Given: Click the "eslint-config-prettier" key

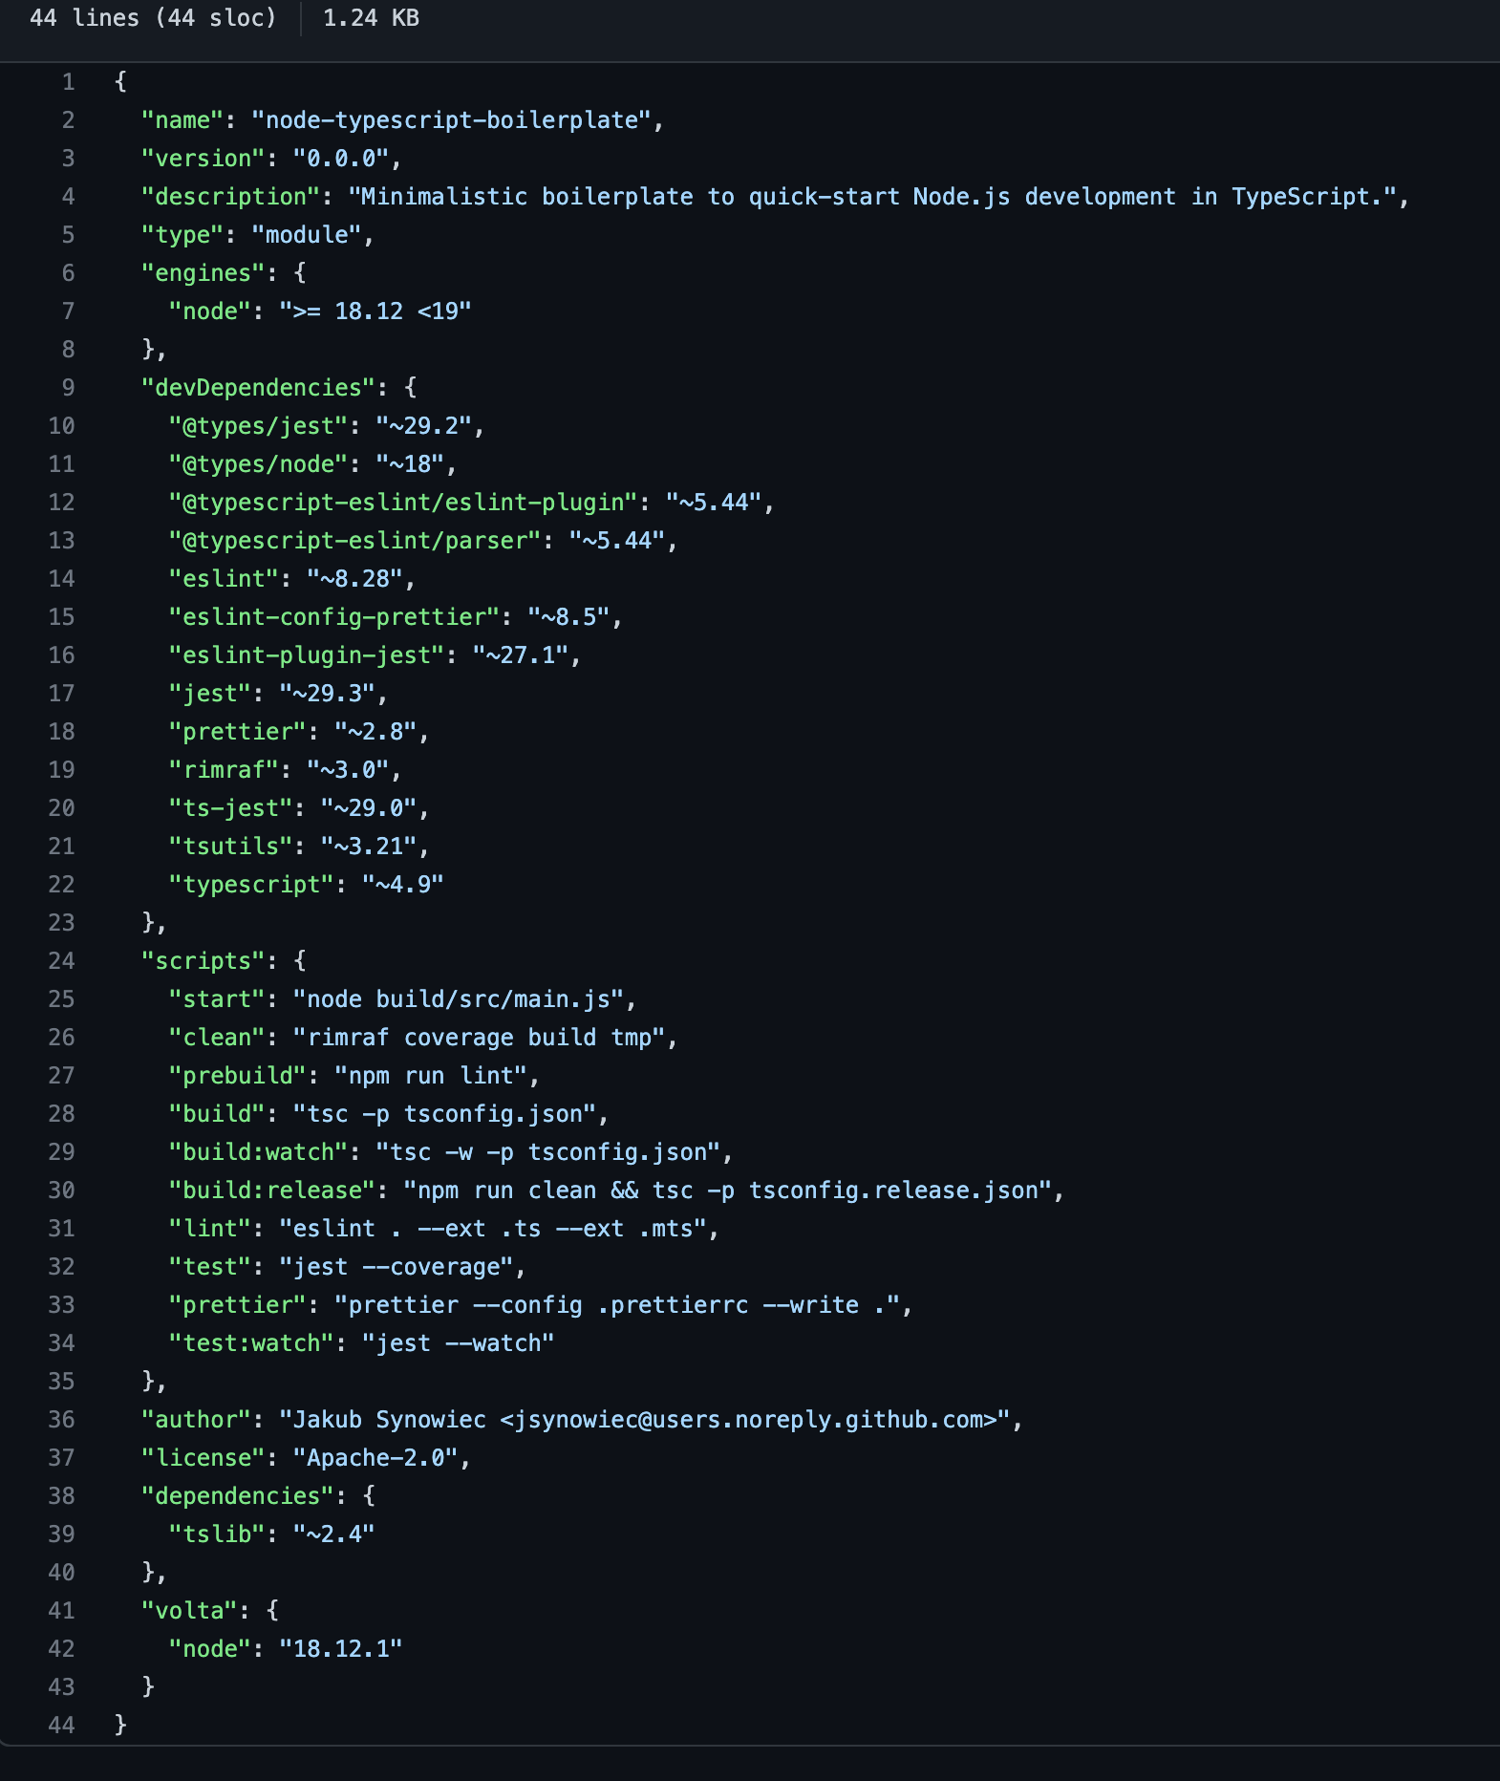Looking at the screenshot, I should (334, 617).
